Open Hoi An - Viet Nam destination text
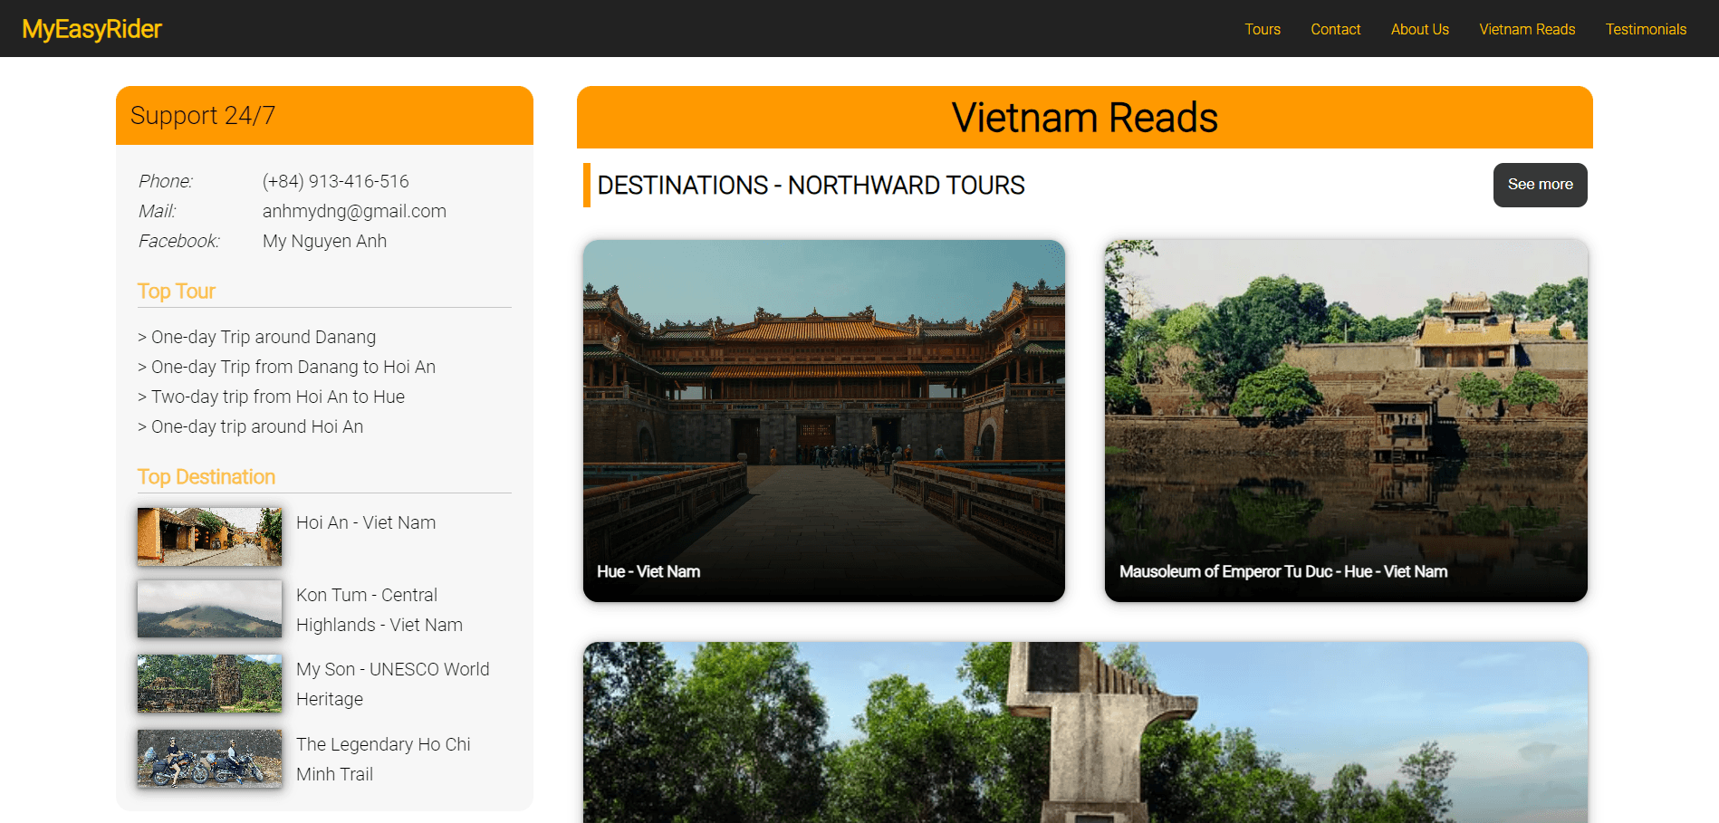The width and height of the screenshot is (1719, 823). tap(366, 522)
